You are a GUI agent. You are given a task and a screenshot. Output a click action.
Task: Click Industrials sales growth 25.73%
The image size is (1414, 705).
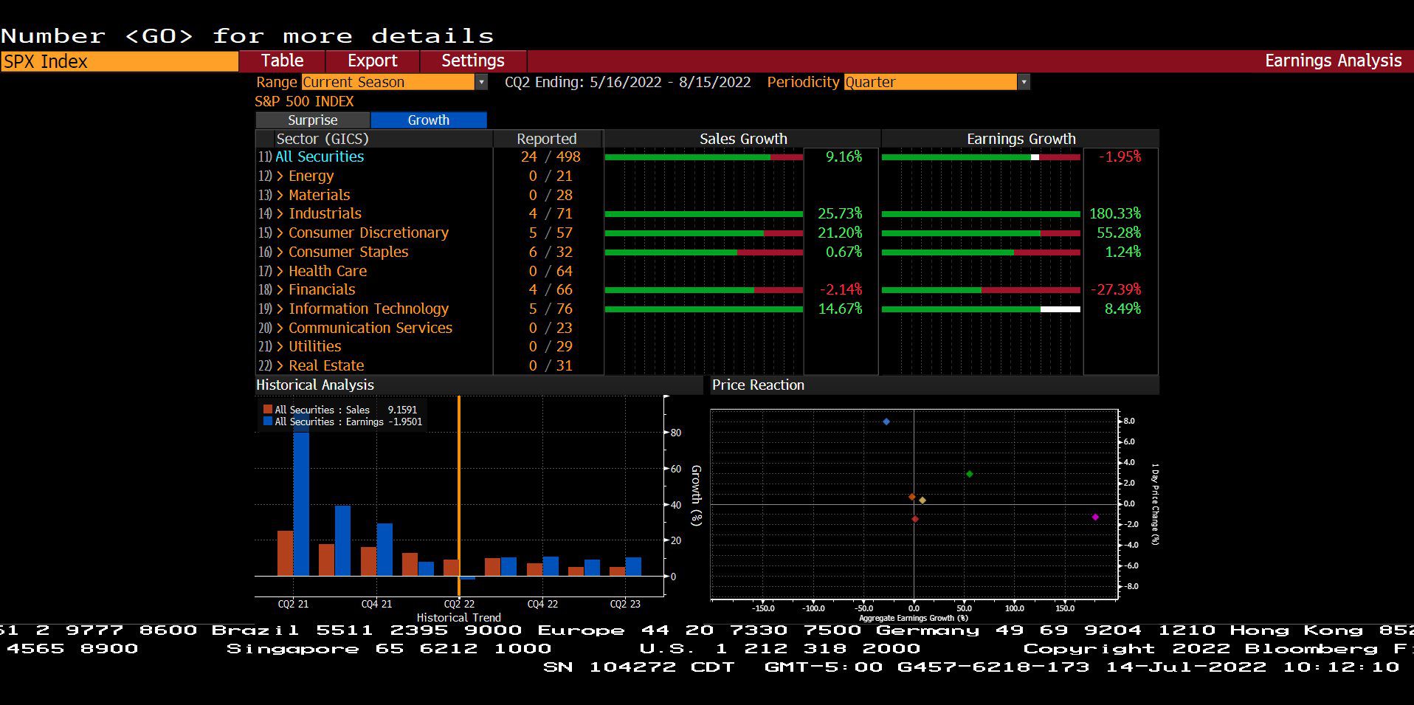coord(840,213)
